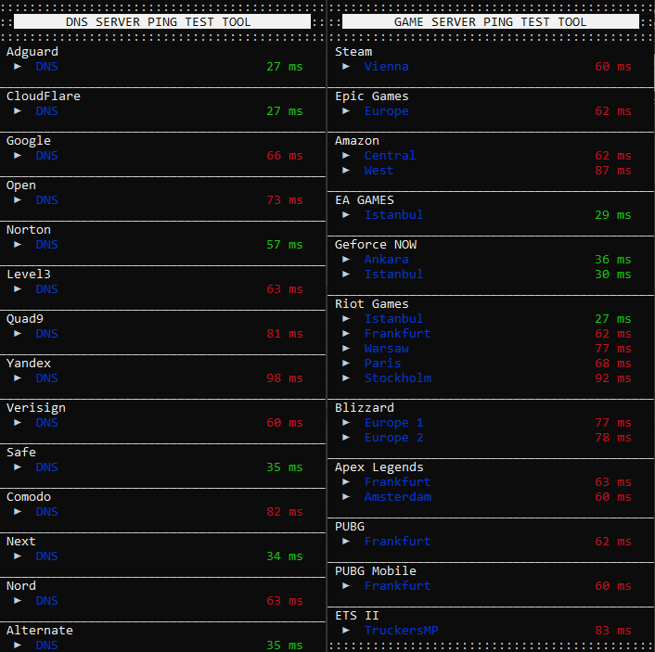
Task: Click the ETS II heading
Action: [357, 615]
